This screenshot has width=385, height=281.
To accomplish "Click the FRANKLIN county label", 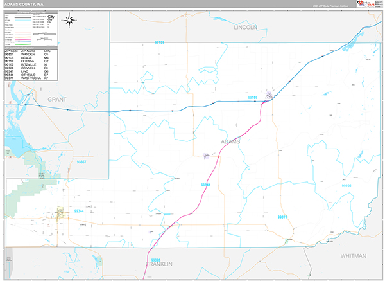I will [159, 264].
